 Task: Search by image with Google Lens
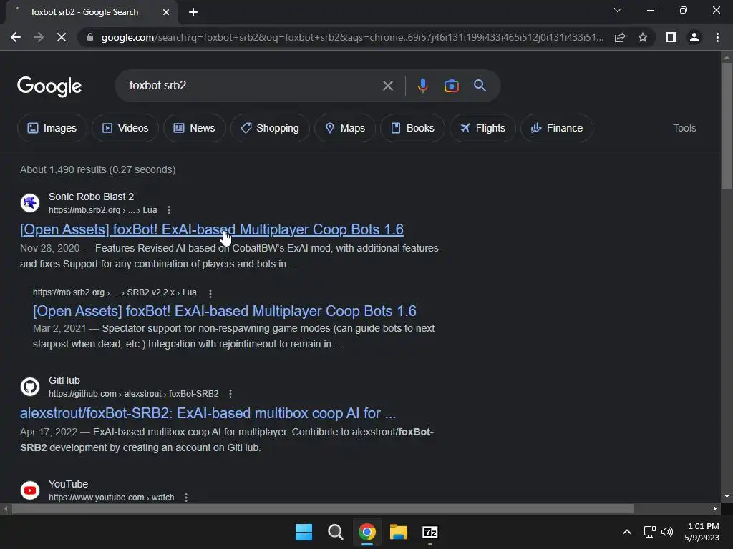tap(451, 86)
